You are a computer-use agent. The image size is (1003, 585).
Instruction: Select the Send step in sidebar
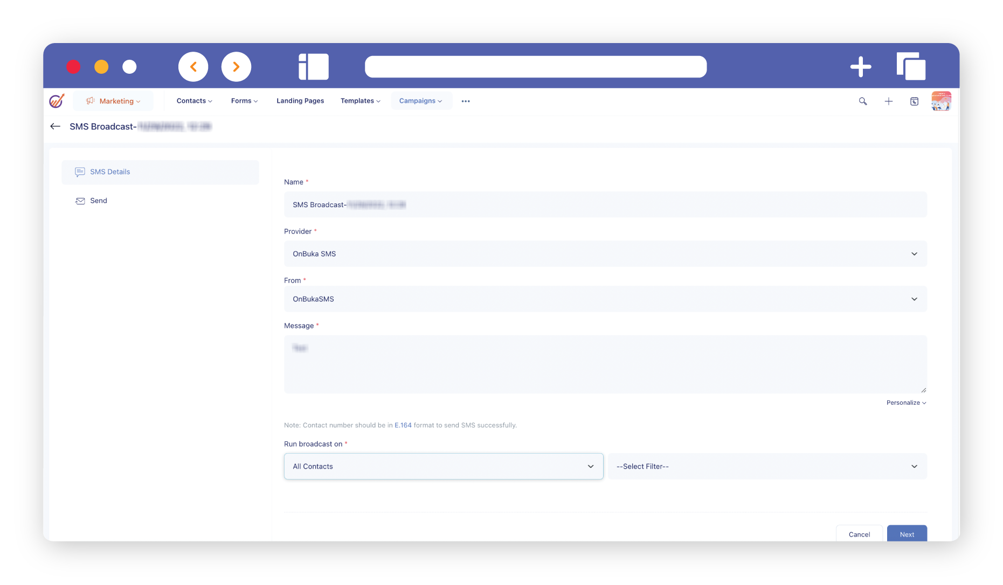click(98, 201)
